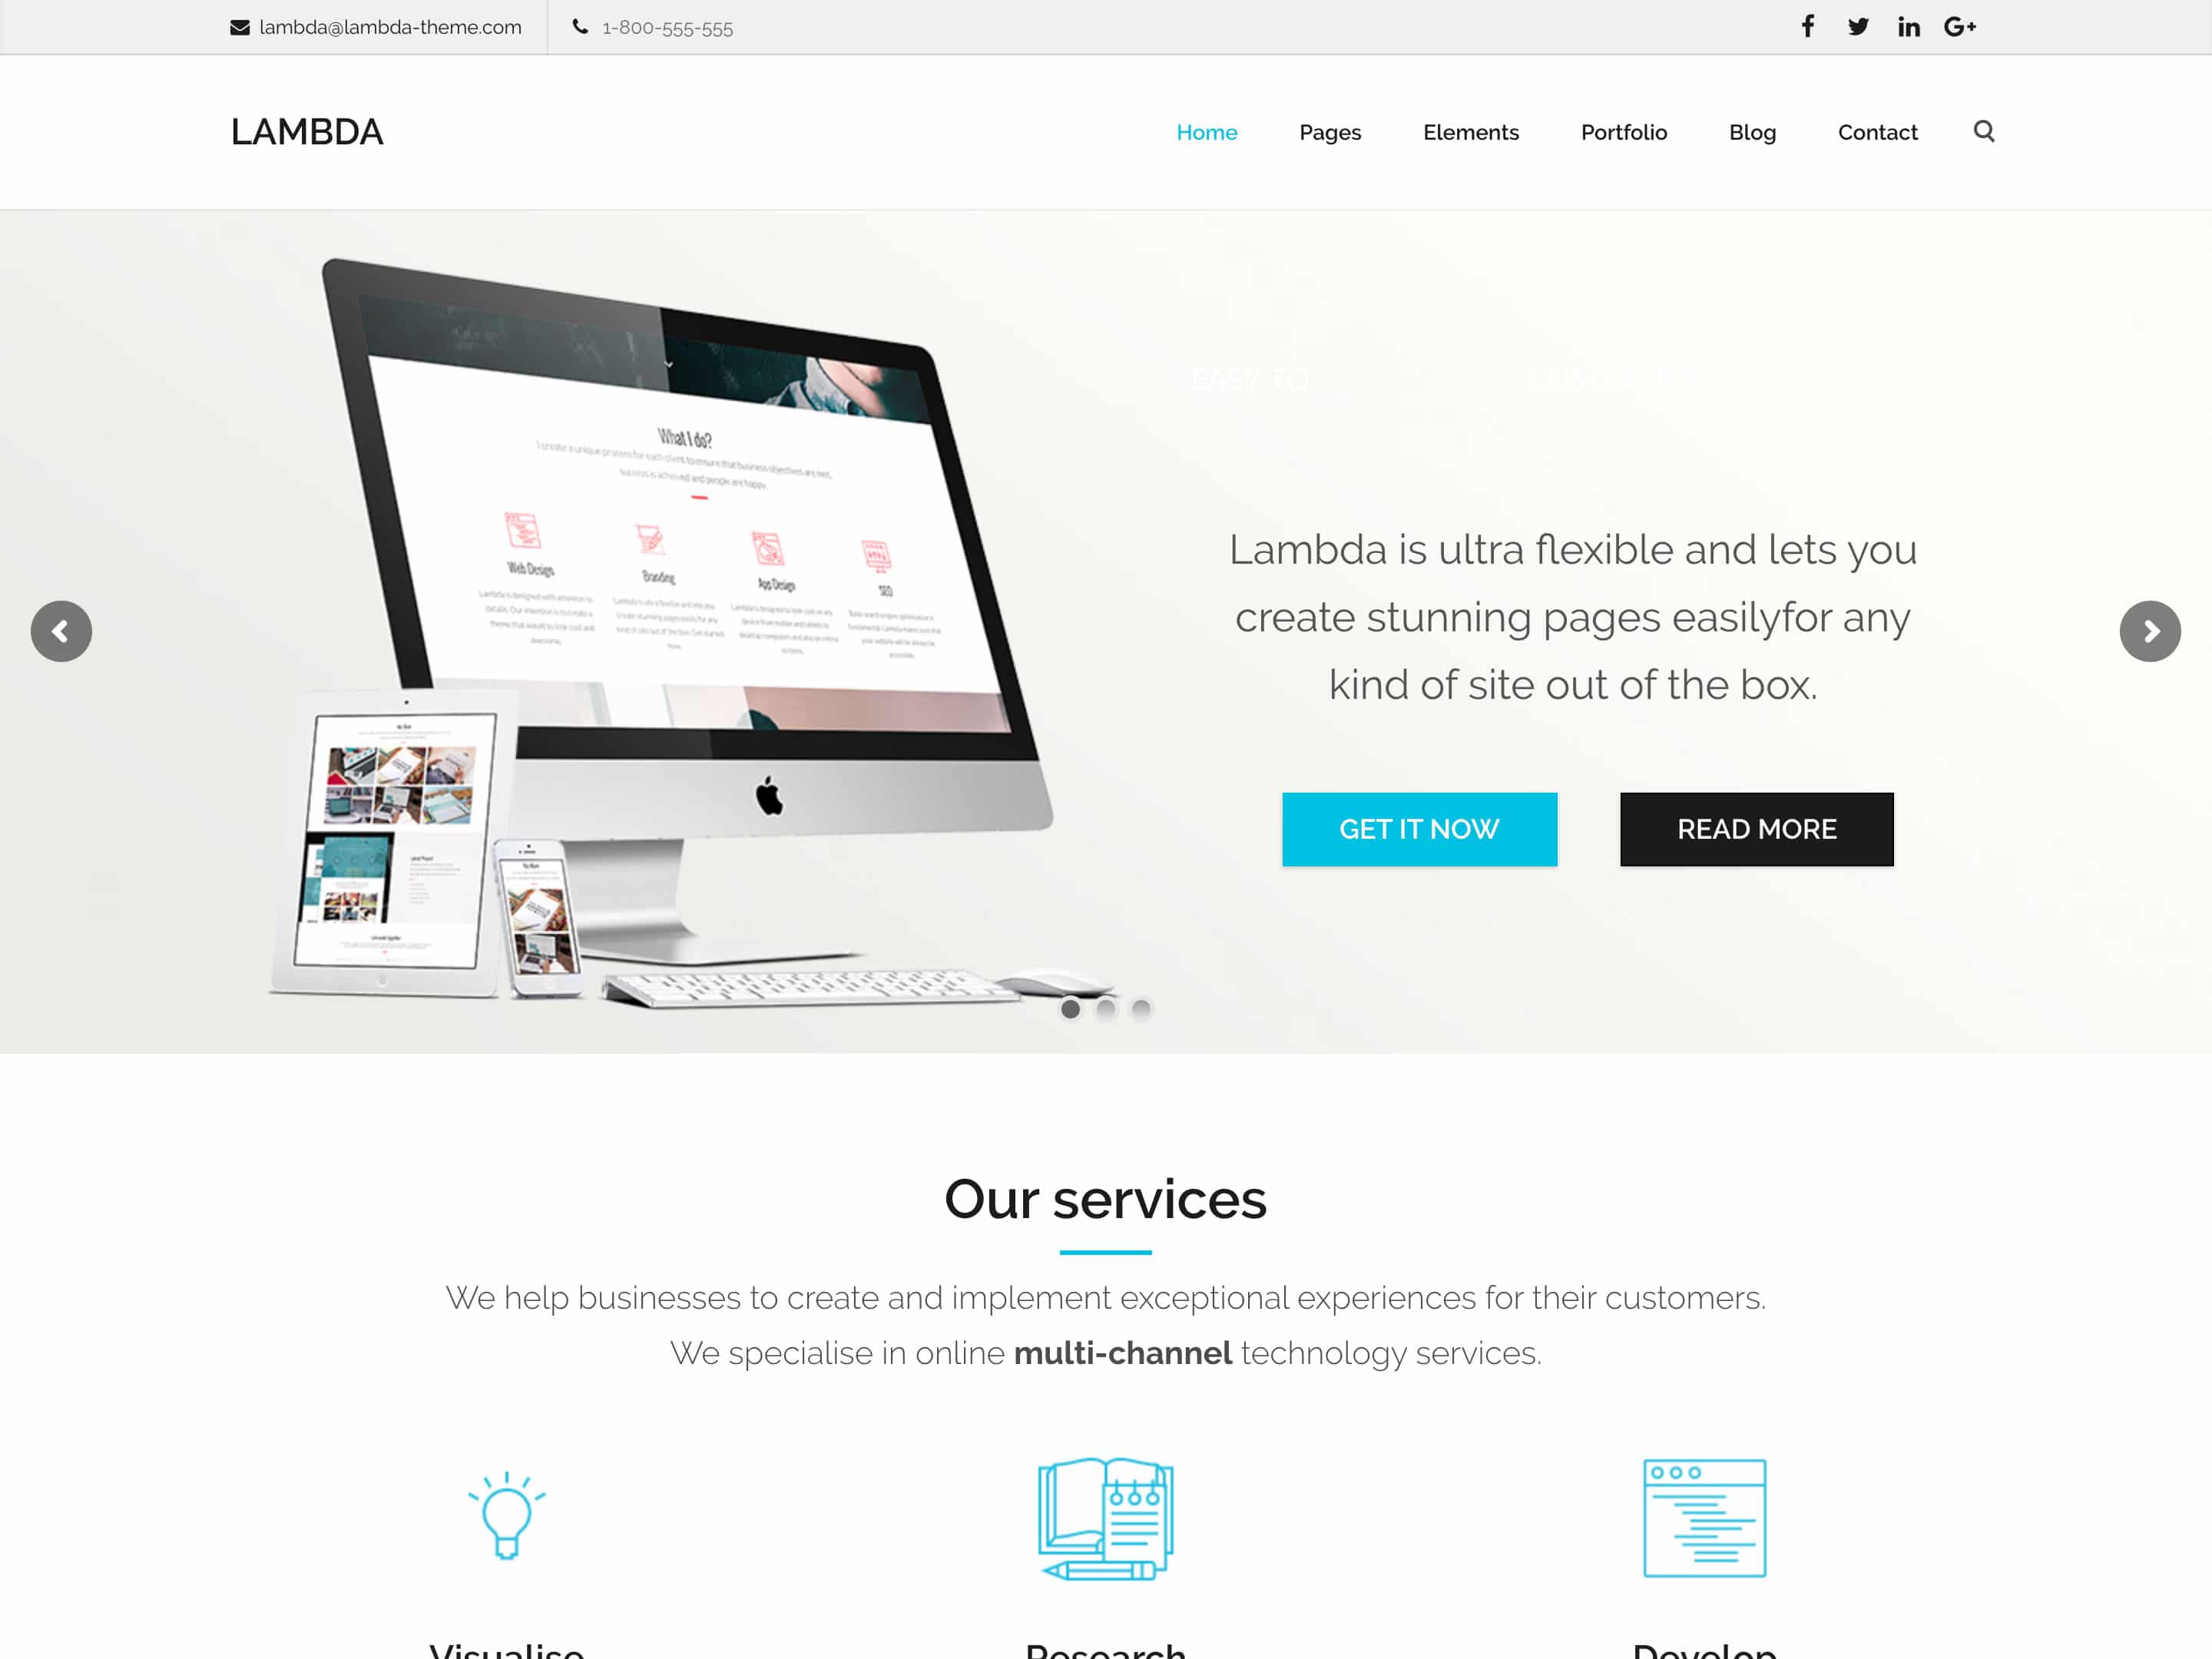Click the Facebook social media icon
The image size is (2212, 1659).
pyautogui.click(x=1811, y=28)
